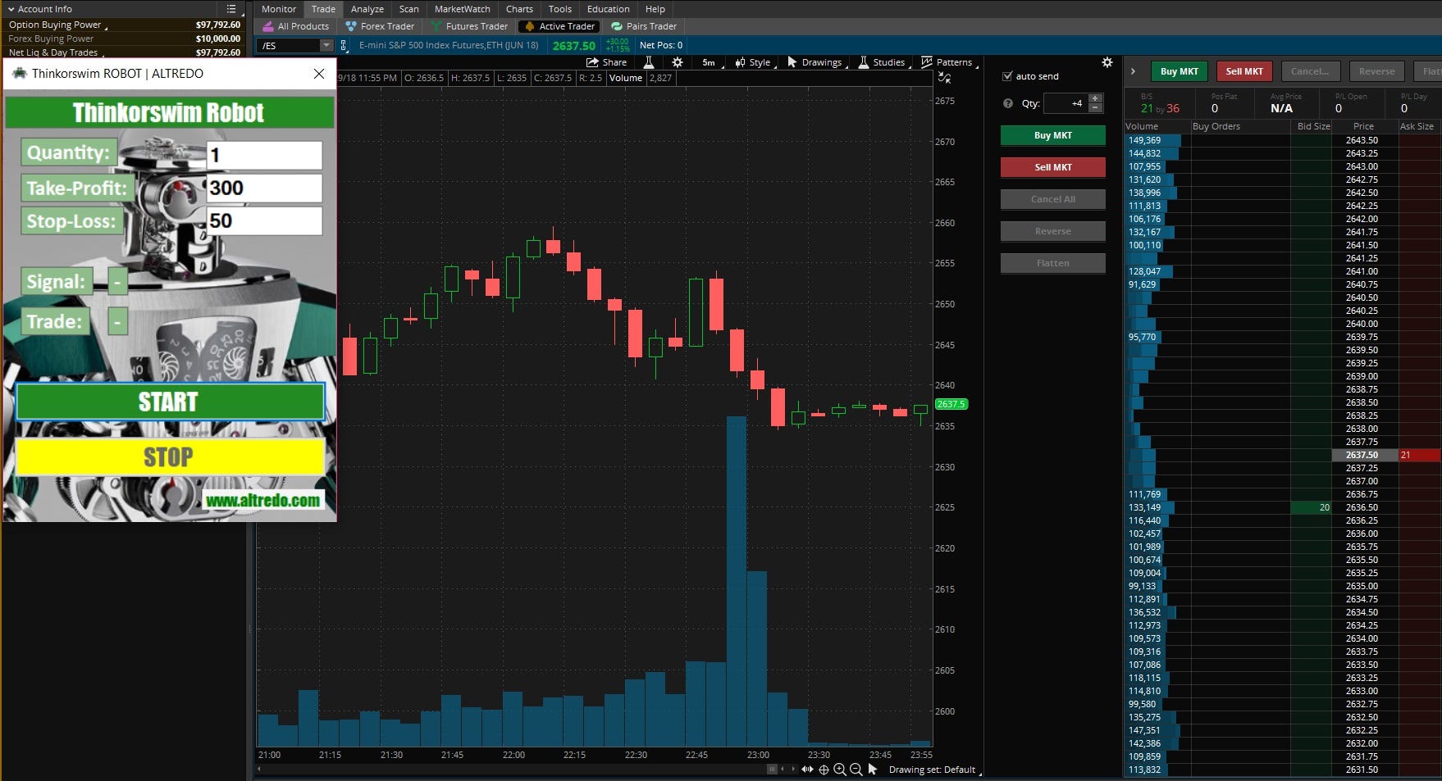Click the Option Buying Power label
This screenshot has width=1442, height=781.
pos(55,25)
